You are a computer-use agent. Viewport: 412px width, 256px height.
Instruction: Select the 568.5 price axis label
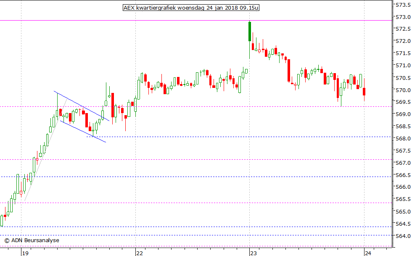point(403,127)
